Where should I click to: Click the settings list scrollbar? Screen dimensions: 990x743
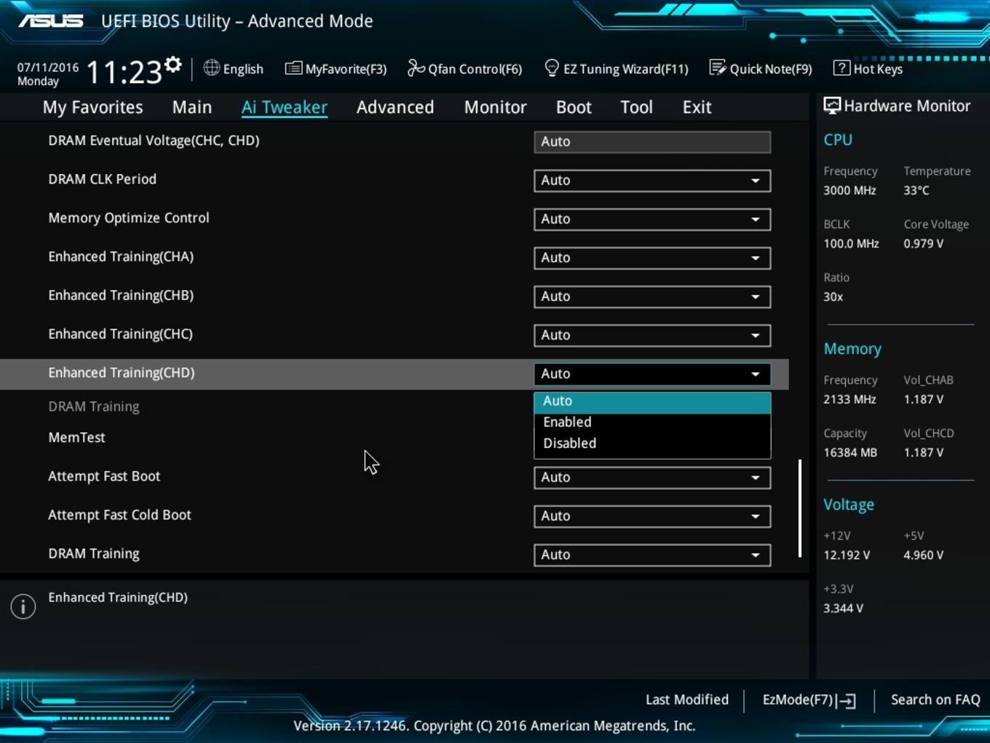(x=800, y=508)
